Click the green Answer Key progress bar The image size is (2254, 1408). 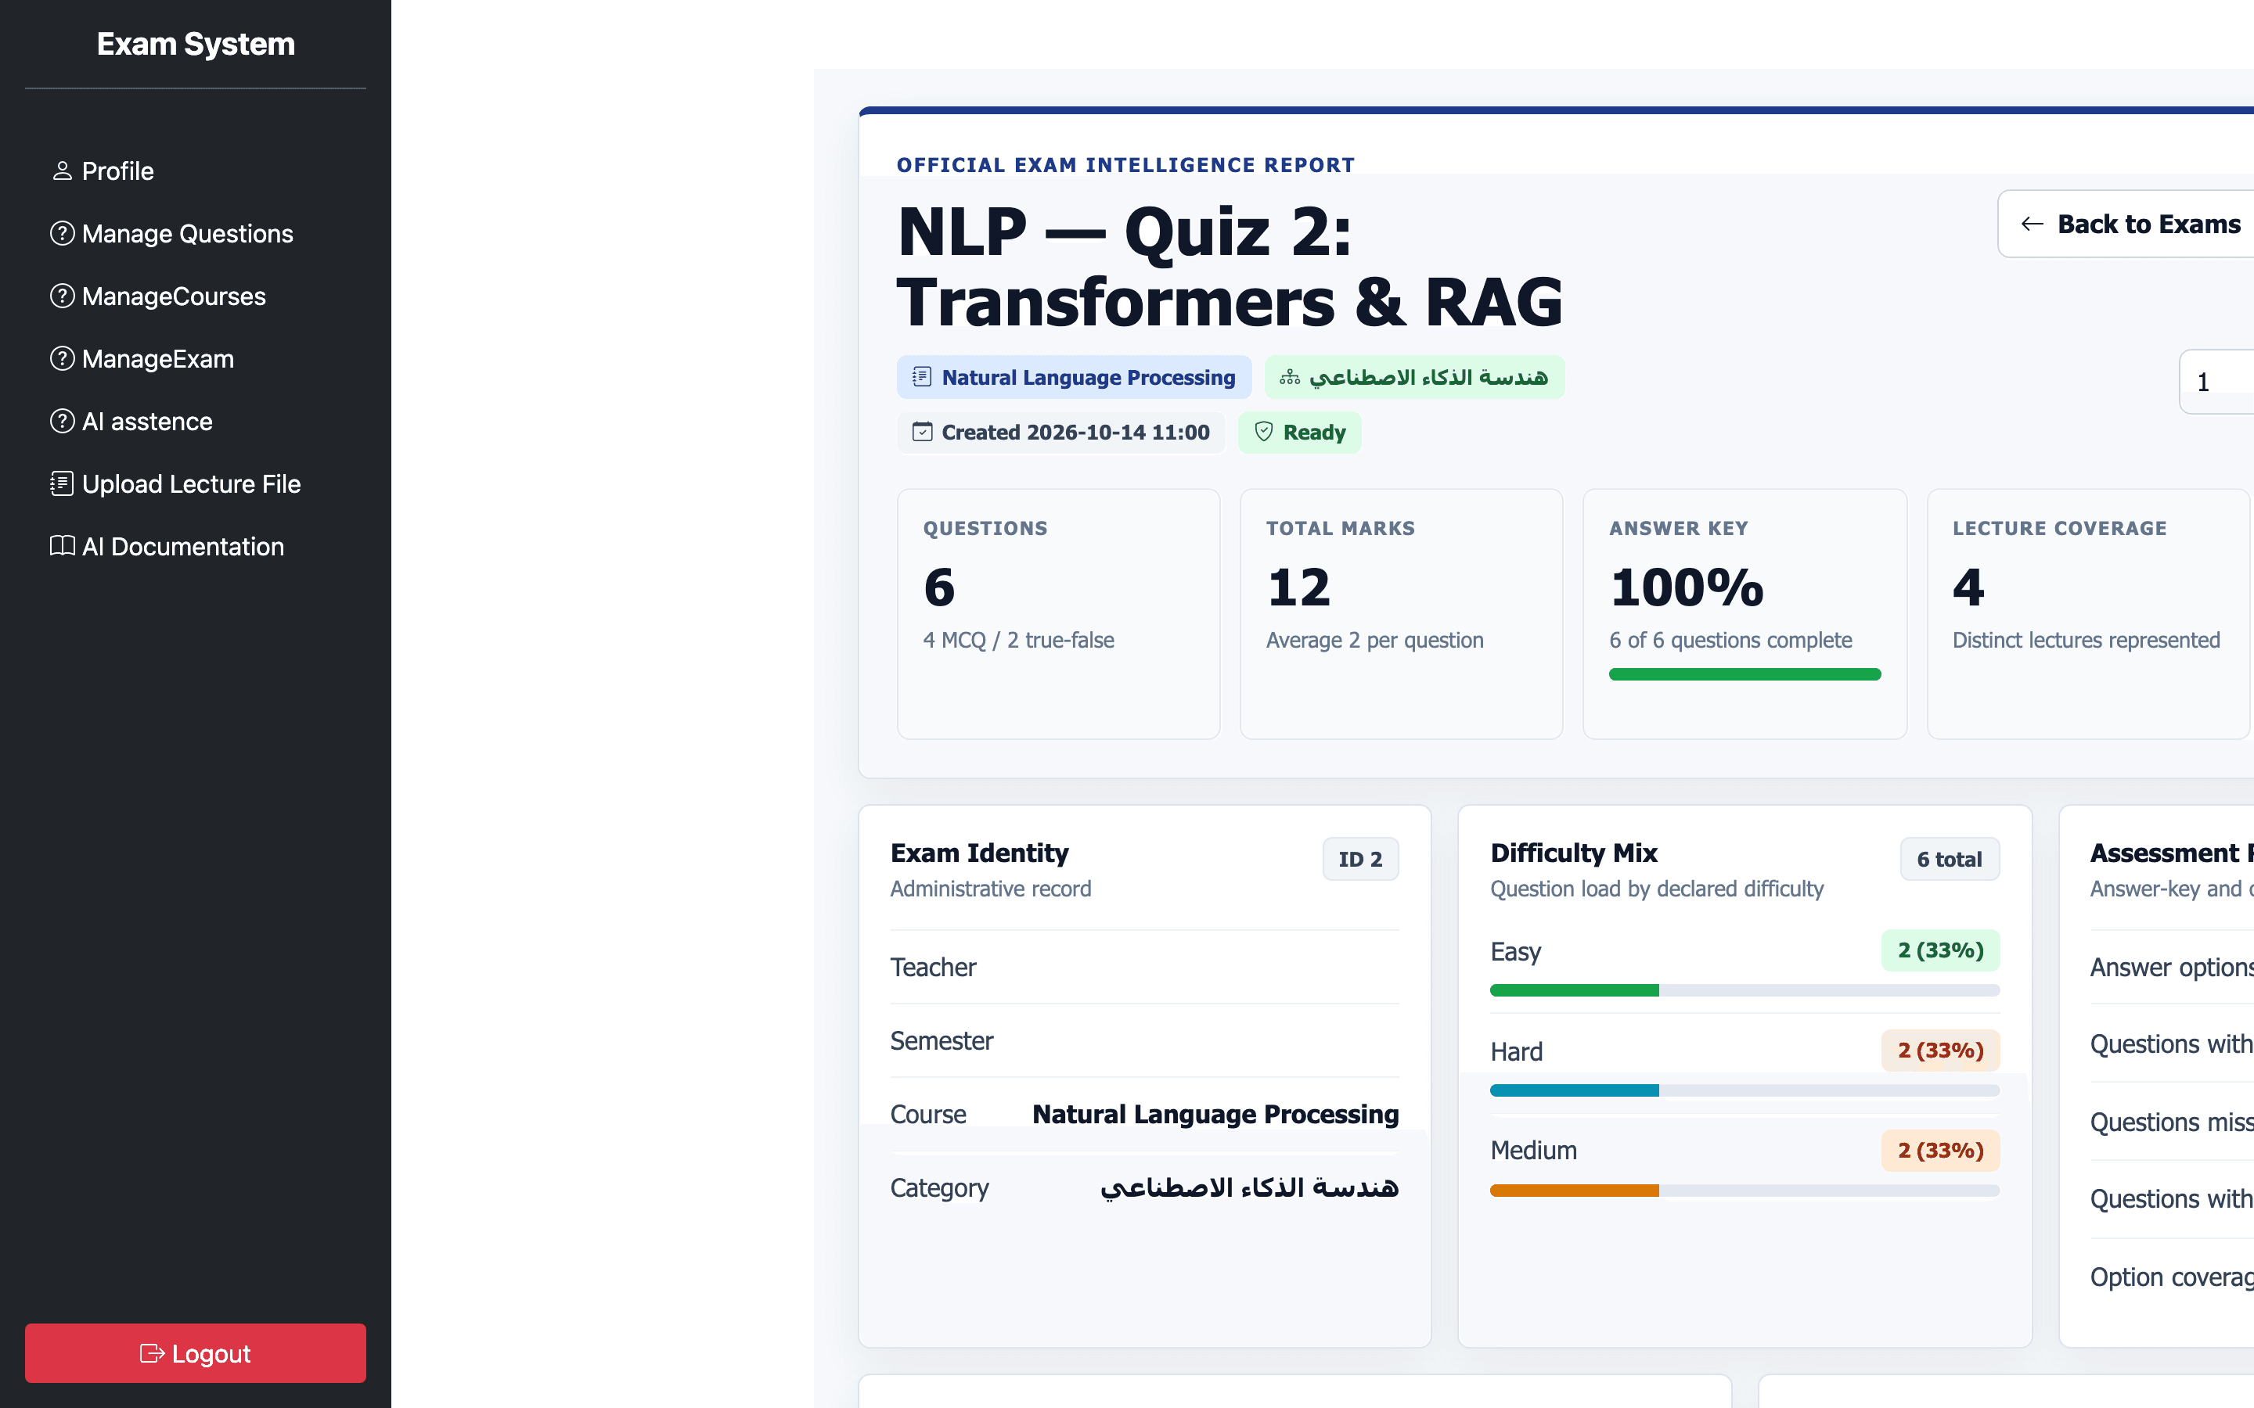(1745, 674)
